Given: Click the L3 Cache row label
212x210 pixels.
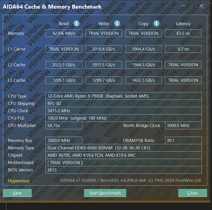Looking at the screenshot, I should pos(17,80).
